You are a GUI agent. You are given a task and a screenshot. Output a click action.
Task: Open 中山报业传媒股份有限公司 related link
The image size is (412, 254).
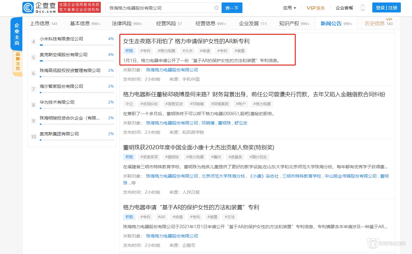[351, 176]
